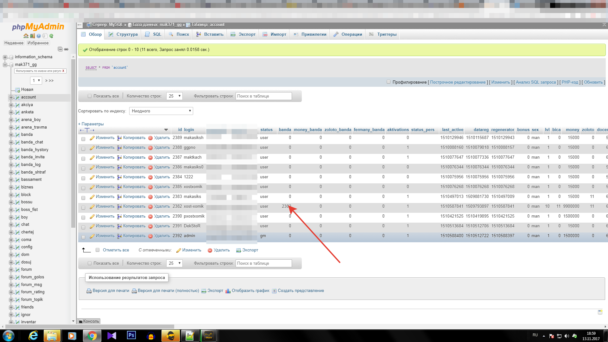608x342 pixels.
Task: Reload the navigation panel with the green refresh icon
Action: click(x=51, y=36)
